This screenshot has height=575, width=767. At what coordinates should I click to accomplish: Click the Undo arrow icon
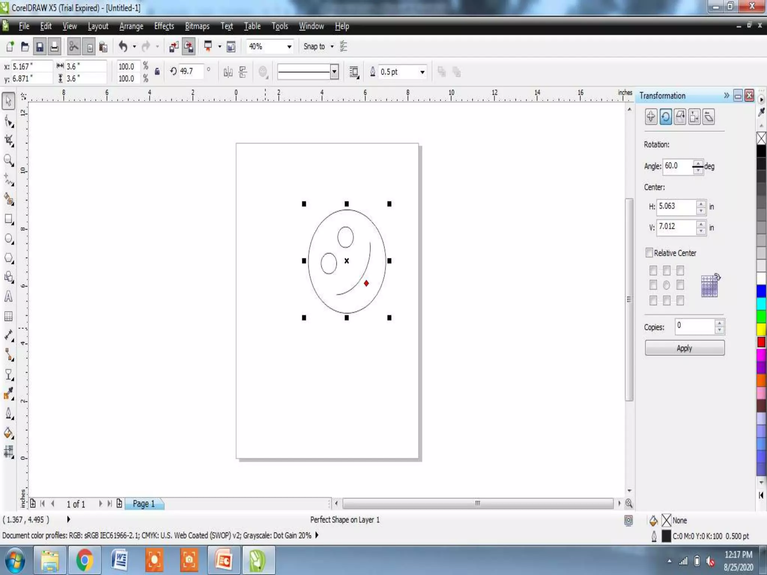[x=123, y=47]
